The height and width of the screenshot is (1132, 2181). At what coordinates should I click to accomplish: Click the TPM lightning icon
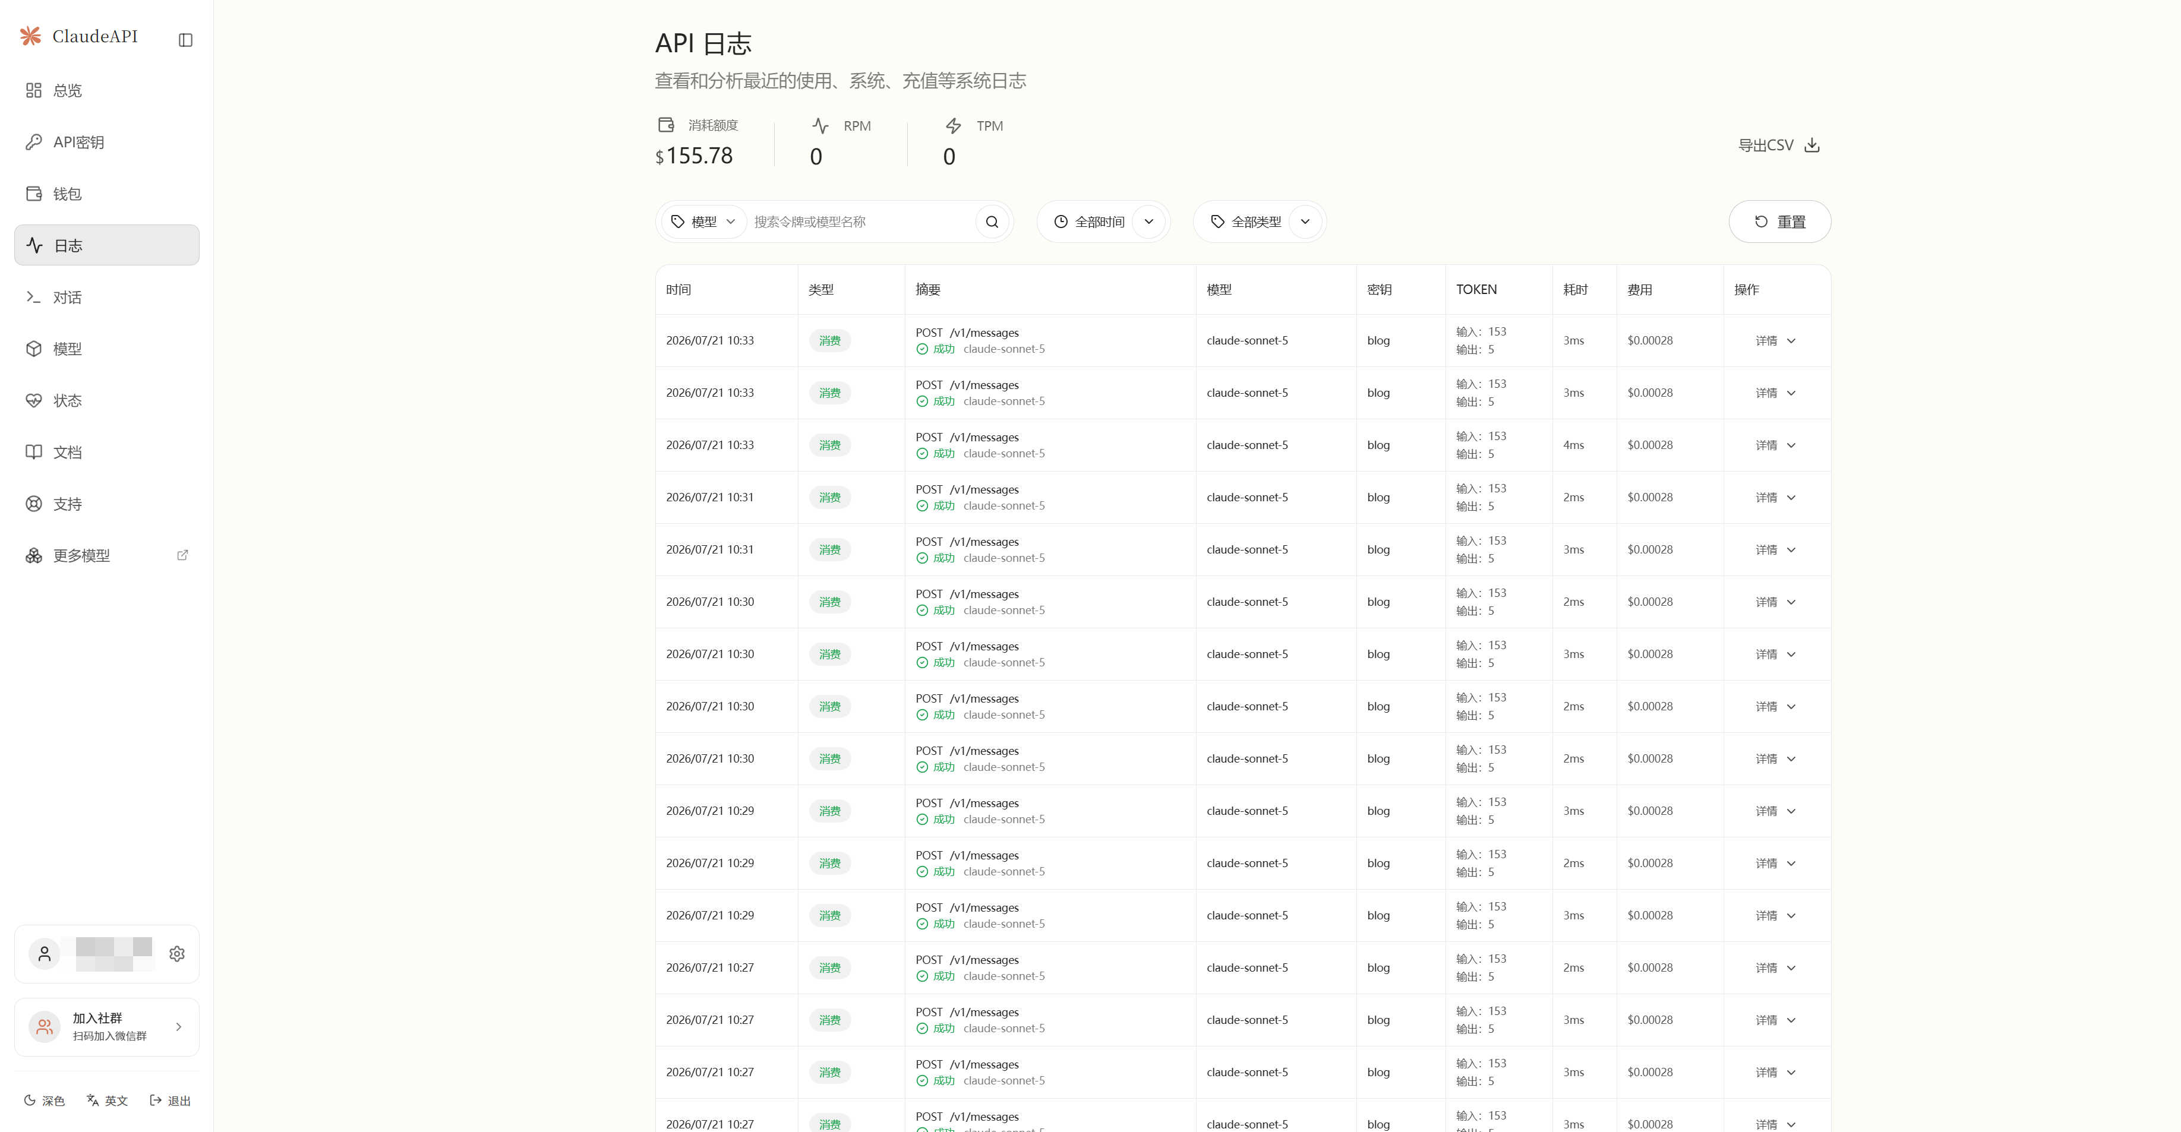pos(954,126)
